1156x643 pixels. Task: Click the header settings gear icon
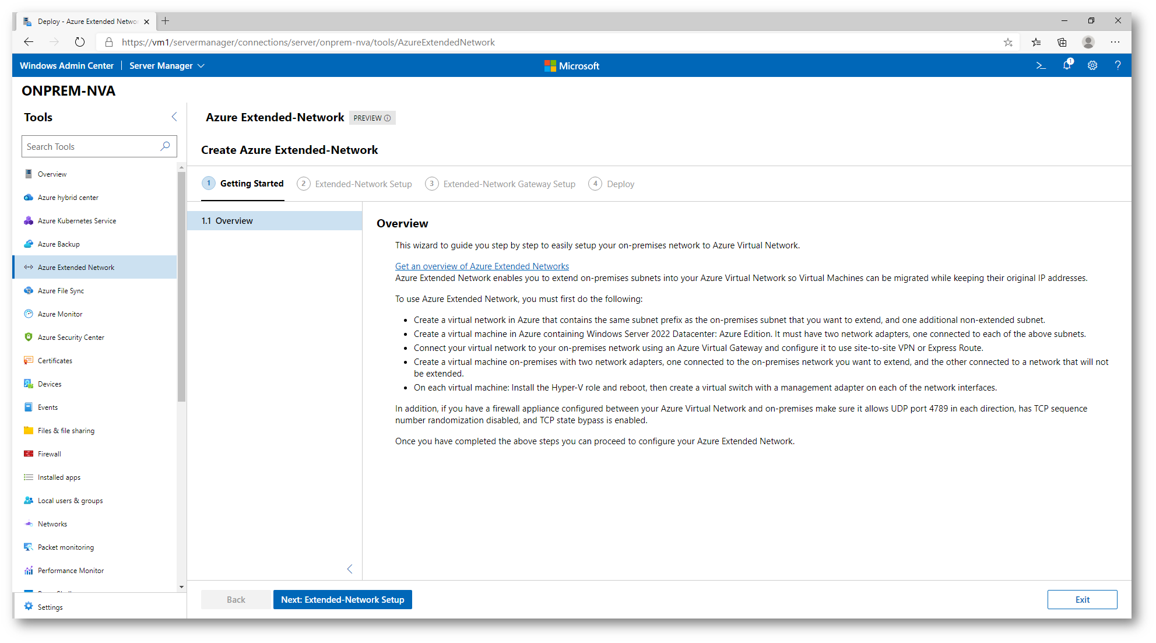click(x=1092, y=65)
